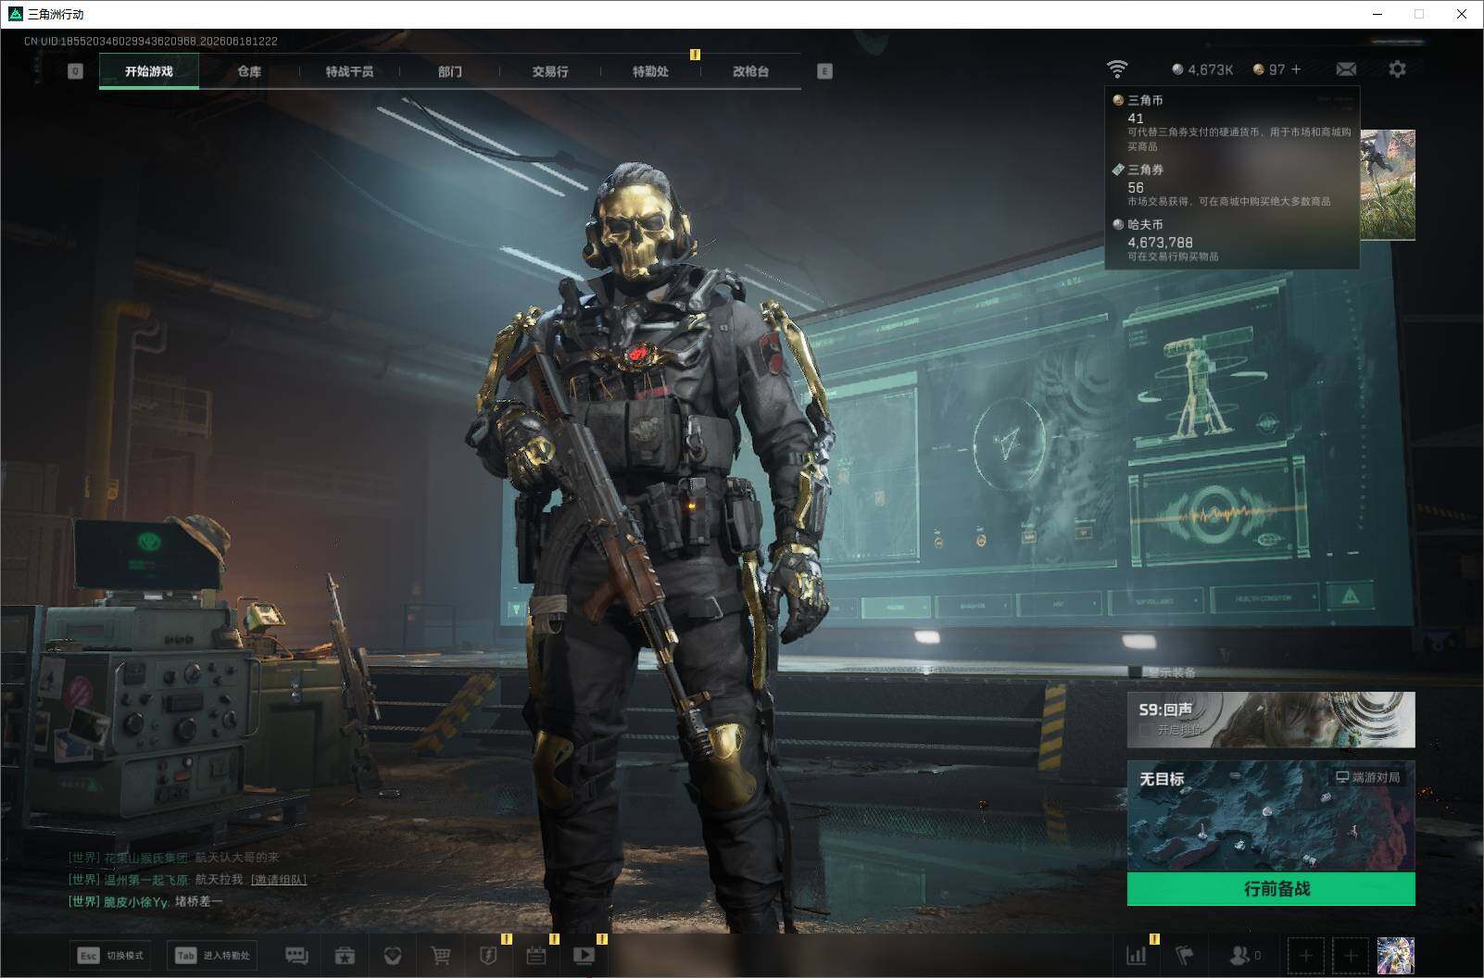Open the video playback icon in bottom bar
Screen dimensions: 1484x978
click(584, 955)
